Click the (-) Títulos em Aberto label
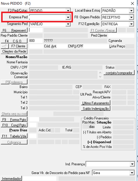 tap(97, 132)
